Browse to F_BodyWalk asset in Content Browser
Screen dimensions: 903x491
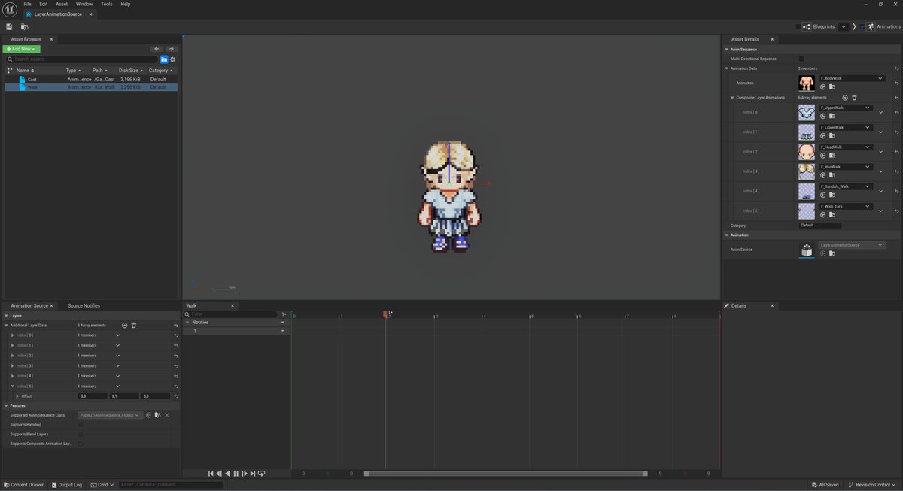pos(832,87)
